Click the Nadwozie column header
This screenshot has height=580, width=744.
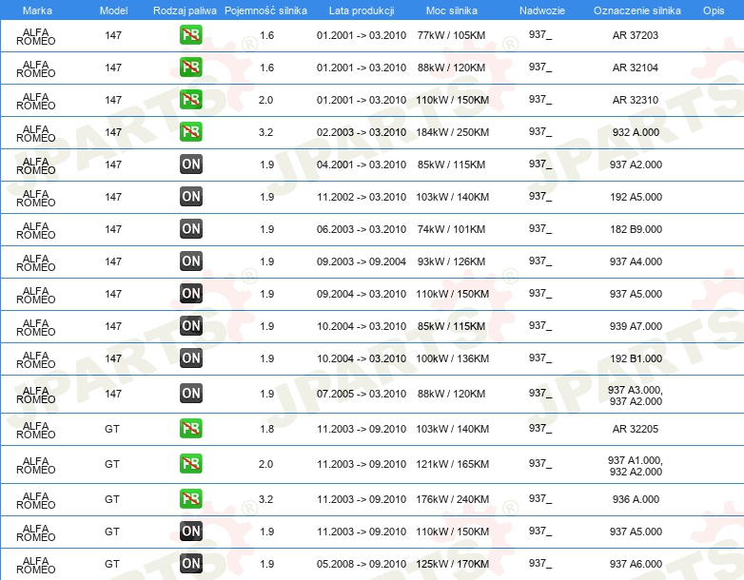[542, 10]
